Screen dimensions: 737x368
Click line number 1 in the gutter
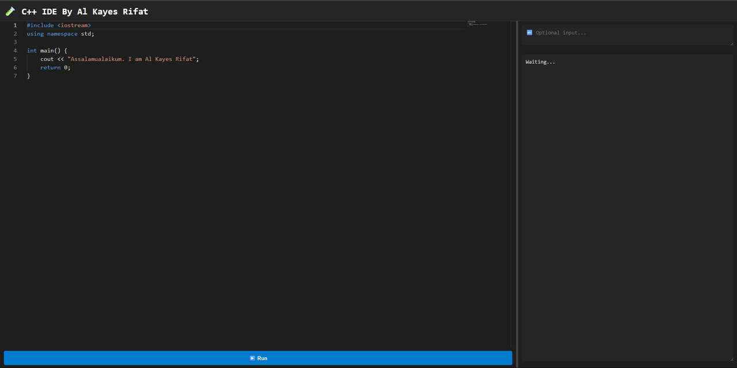15,25
